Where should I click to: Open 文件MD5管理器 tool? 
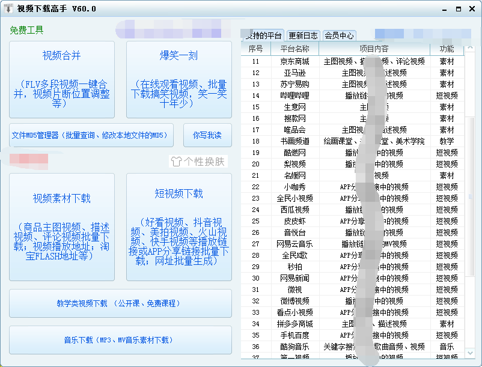point(91,135)
